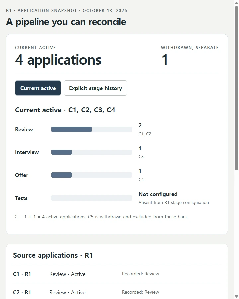Open the Explicit stage history tab
Screen dimensions: 239x299
96,88
